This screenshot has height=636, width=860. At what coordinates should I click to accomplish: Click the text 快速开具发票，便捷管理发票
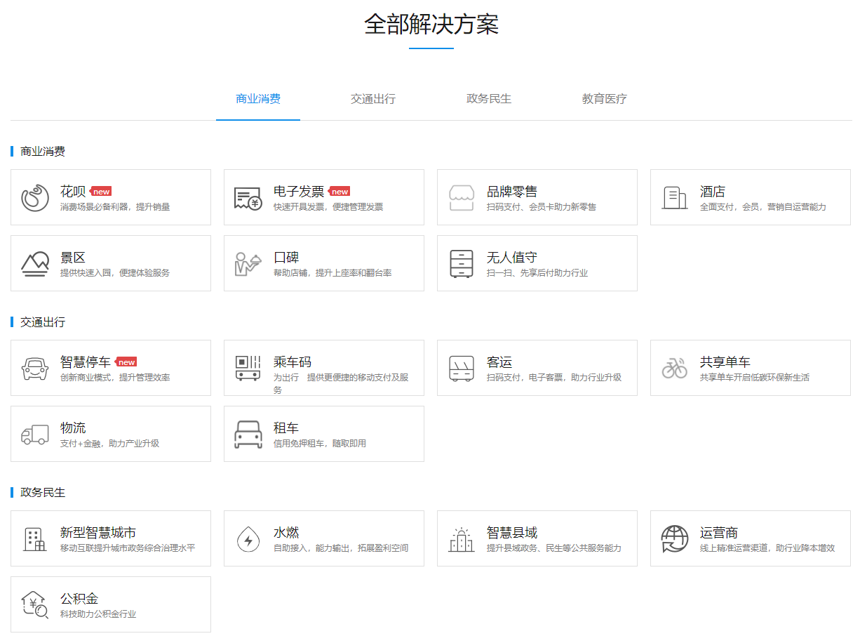coord(328,207)
